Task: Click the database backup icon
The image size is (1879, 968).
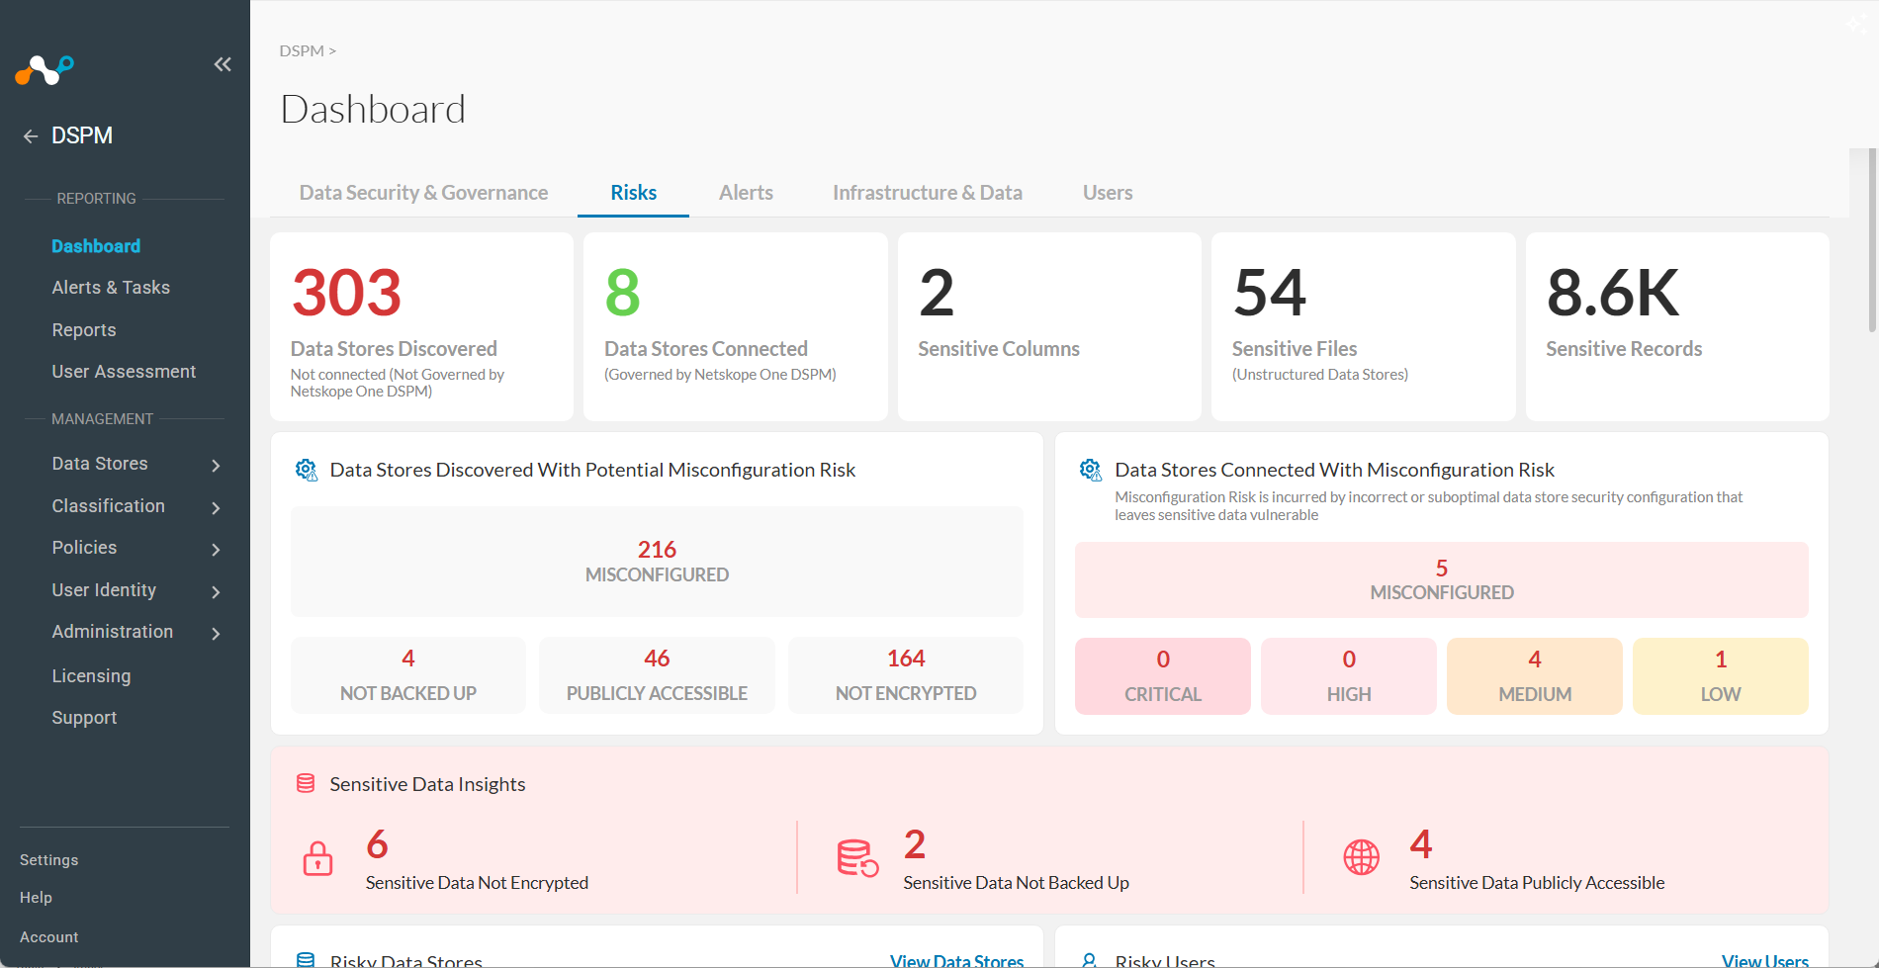Action: (857, 857)
